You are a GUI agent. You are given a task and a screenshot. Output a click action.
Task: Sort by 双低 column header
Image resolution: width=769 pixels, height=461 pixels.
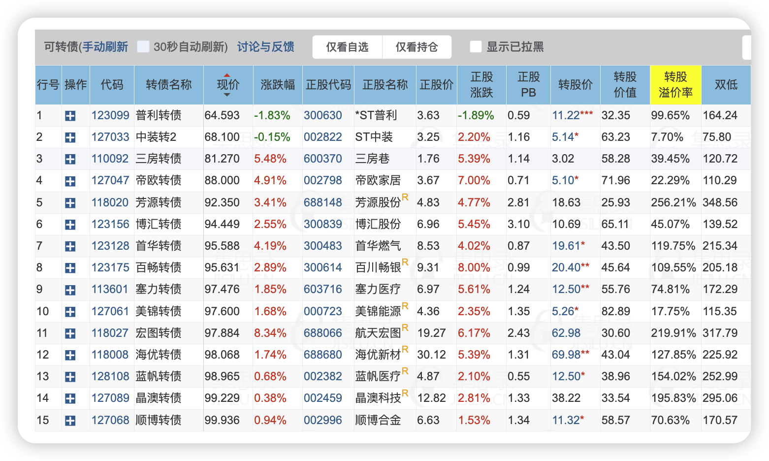726,85
